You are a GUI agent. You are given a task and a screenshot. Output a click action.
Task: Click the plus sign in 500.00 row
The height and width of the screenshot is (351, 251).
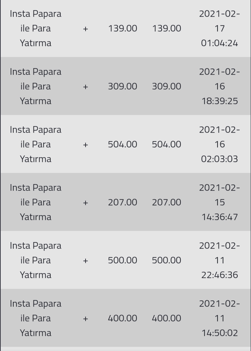coord(86,261)
